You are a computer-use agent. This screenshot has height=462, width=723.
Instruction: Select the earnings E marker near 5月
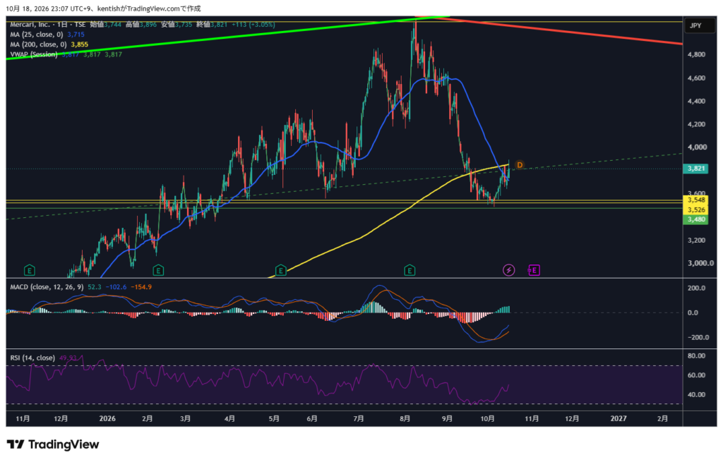[x=280, y=270]
